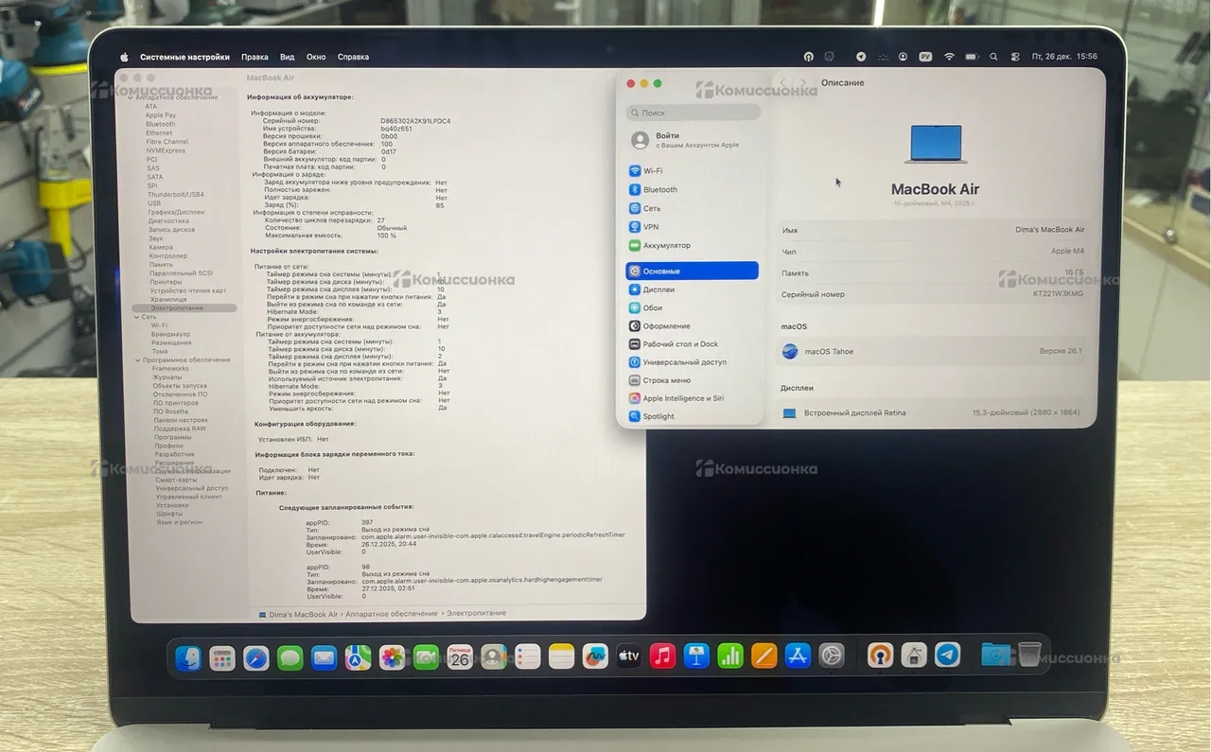
Task: Open the Дисплеи settings pane
Action: (x=658, y=289)
